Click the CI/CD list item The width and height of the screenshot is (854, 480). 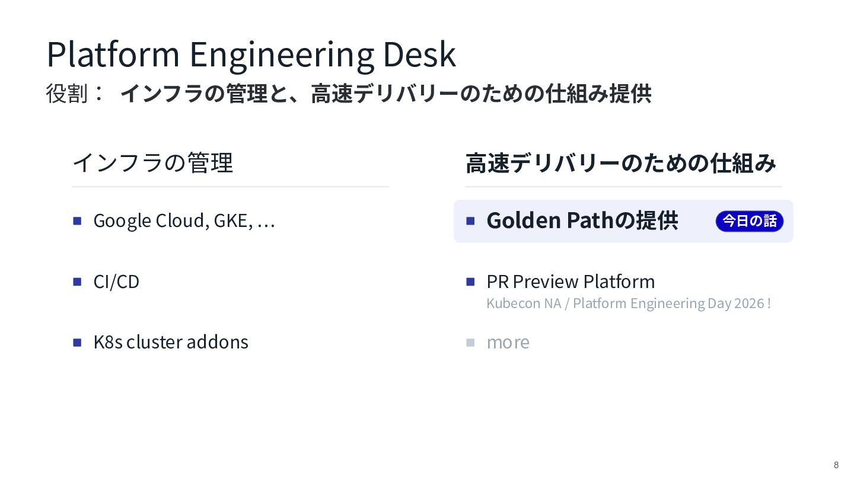coord(116,281)
